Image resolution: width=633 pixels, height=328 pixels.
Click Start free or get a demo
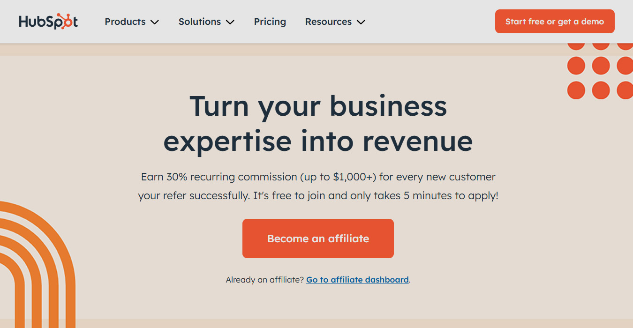(x=554, y=22)
